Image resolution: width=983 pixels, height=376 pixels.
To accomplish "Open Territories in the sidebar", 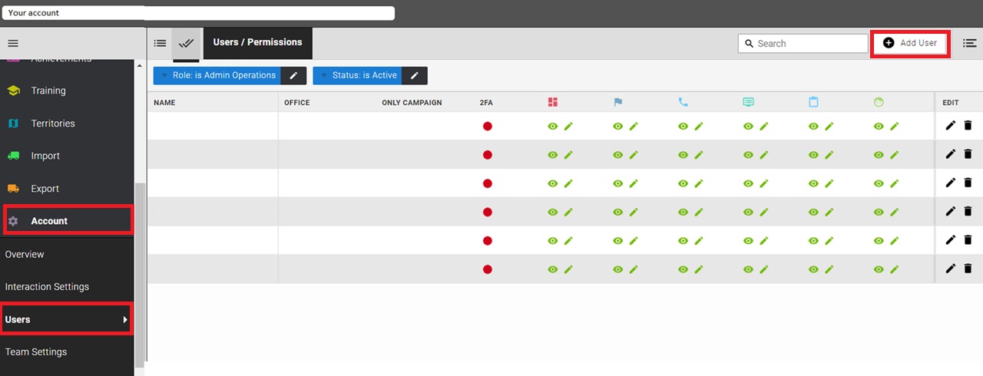I will pyautogui.click(x=53, y=124).
